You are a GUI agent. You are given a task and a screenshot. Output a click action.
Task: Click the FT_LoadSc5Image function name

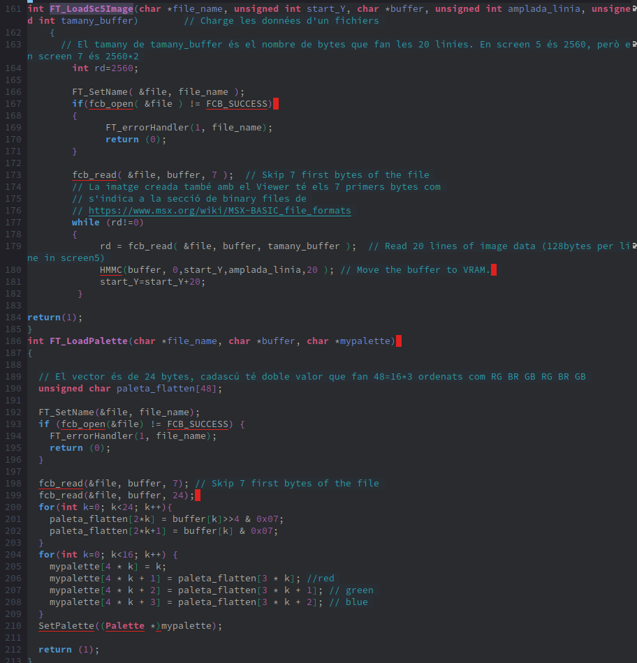coord(91,9)
